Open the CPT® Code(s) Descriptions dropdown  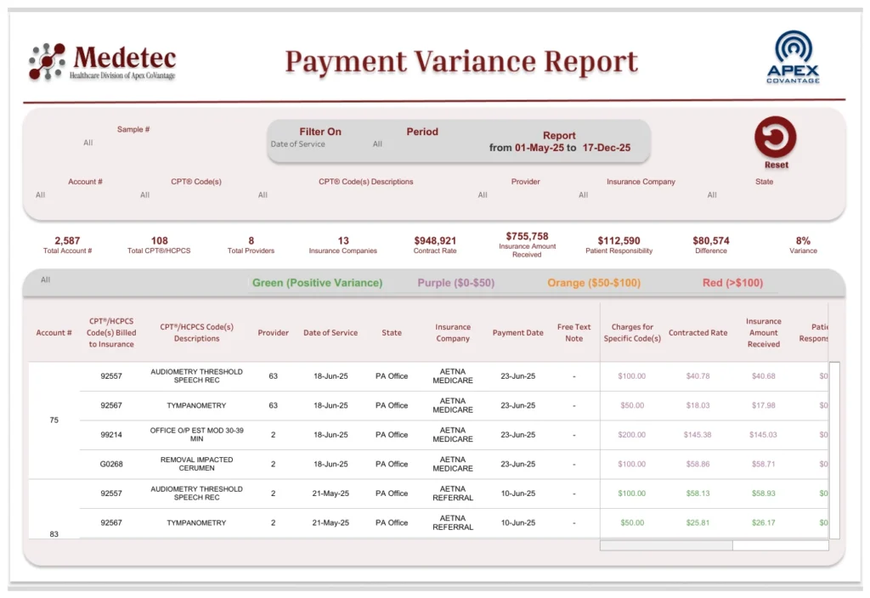coord(263,195)
